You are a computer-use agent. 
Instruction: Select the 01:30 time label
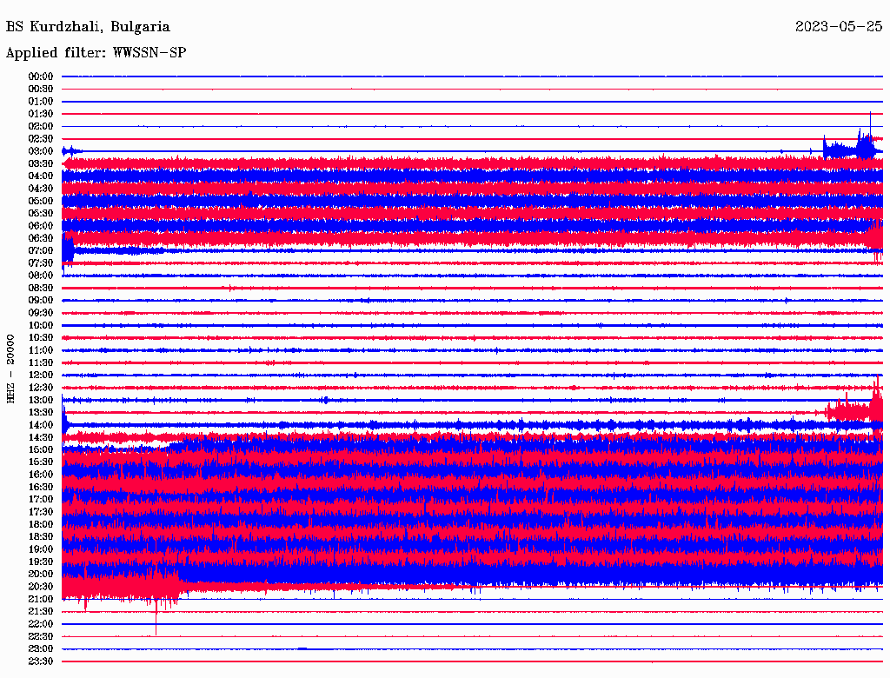click(x=41, y=114)
